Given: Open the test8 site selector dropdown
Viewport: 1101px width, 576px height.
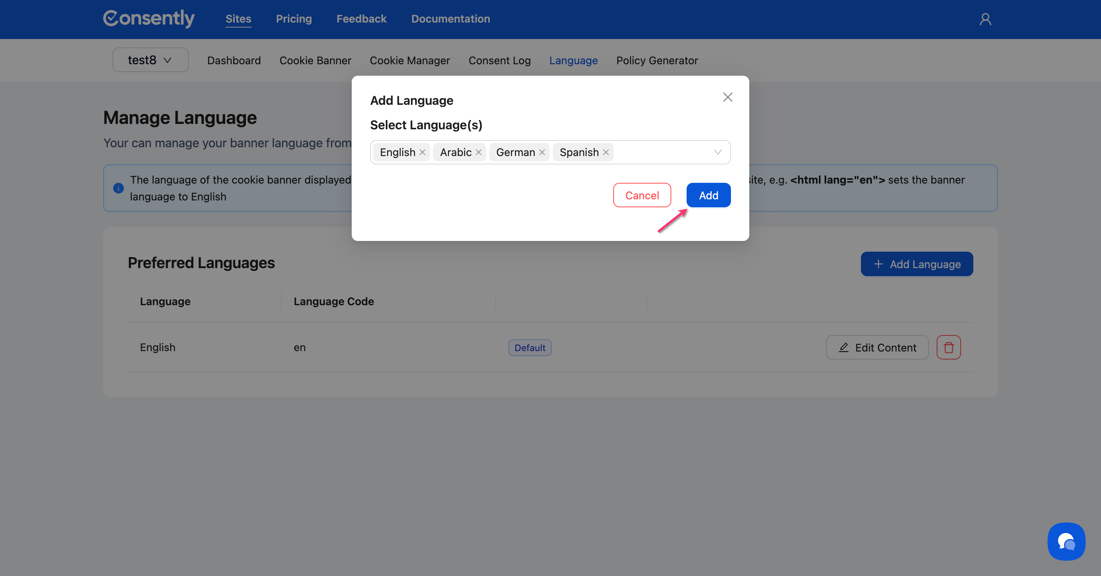Looking at the screenshot, I should 150,60.
